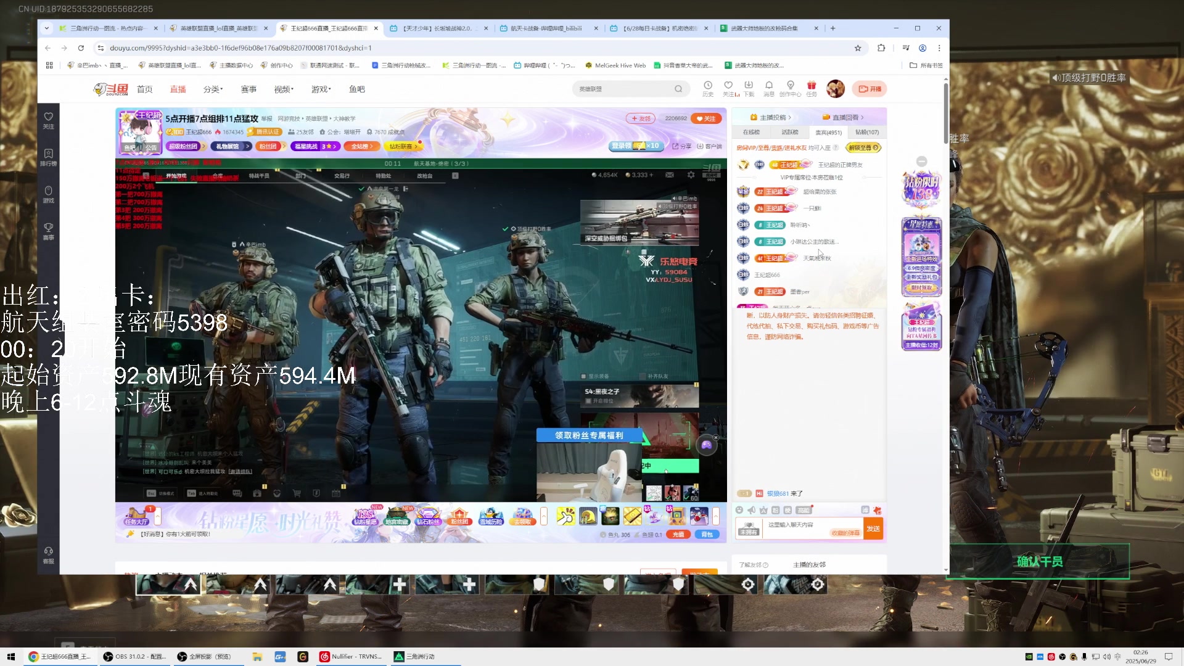The height and width of the screenshot is (666, 1184).
Task: Click the red star icon in chat toolbar
Action: tap(878, 510)
